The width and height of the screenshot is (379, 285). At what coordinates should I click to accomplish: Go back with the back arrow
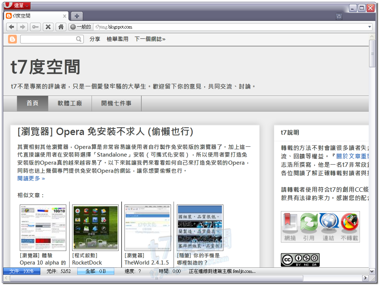(11, 27)
